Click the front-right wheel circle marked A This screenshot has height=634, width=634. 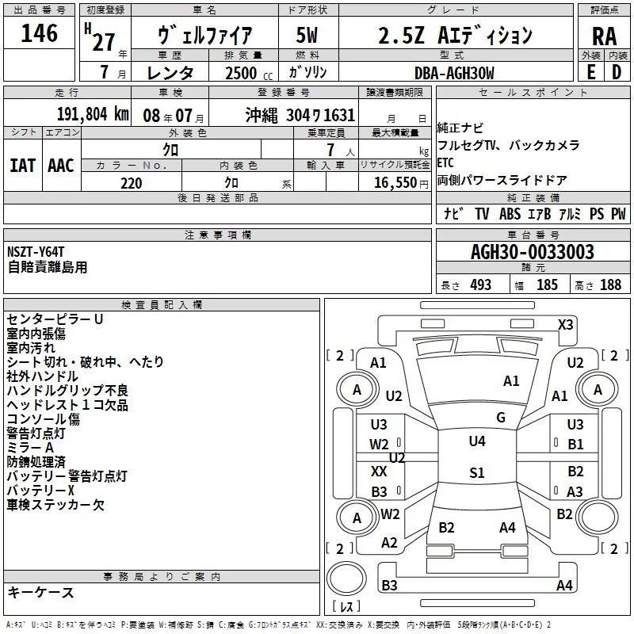point(598,389)
